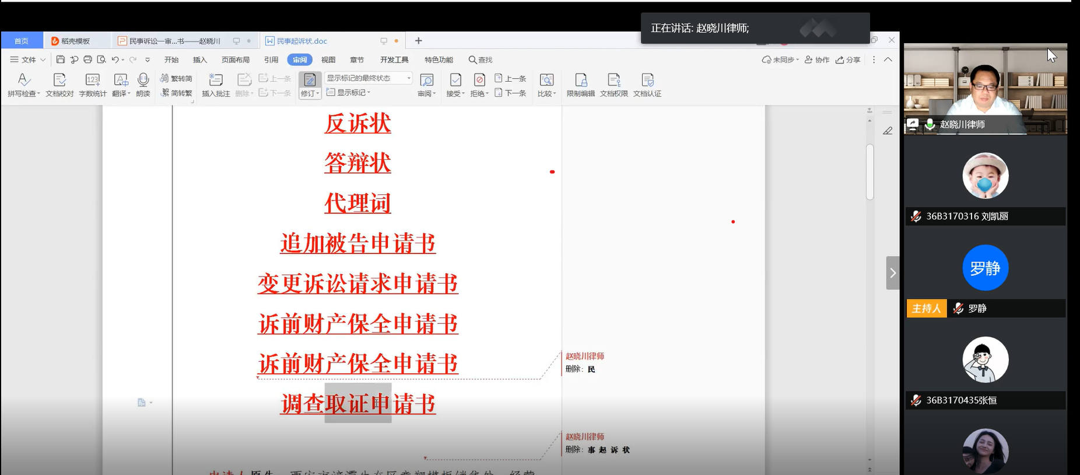Open the 显示标记的最终状态 combo box
1080x475 pixels.
(x=369, y=78)
